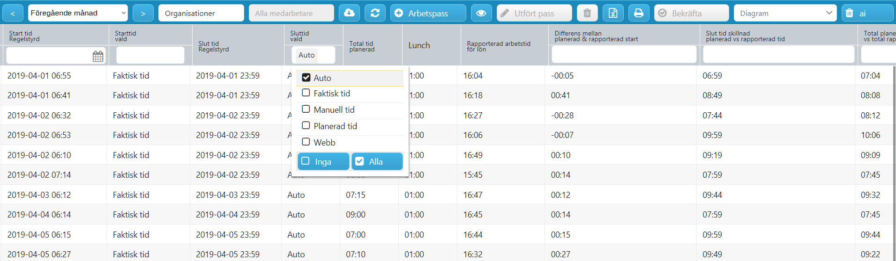The width and height of the screenshot is (896, 261).
Task: Click the printer icon button
Action: coord(638,13)
